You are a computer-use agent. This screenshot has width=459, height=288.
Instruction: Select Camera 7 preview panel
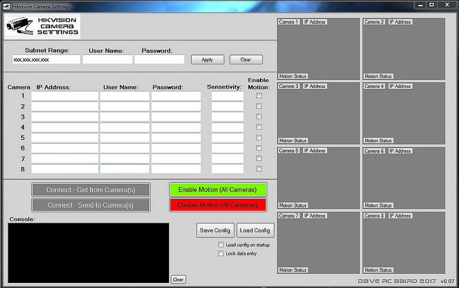pyautogui.click(x=318, y=243)
